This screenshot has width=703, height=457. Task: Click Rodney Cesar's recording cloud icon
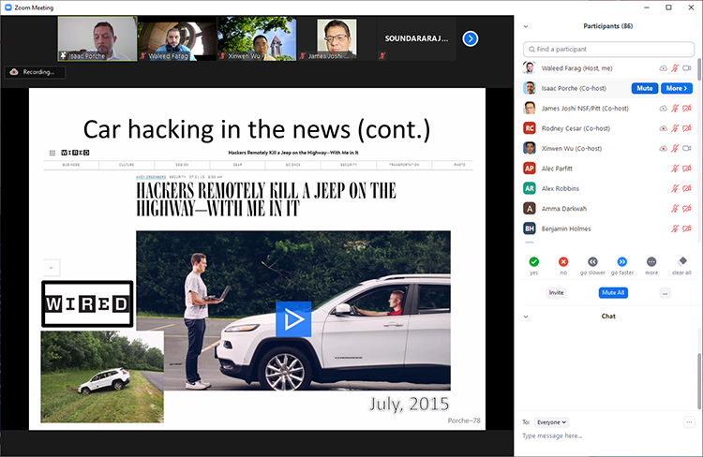pos(663,128)
